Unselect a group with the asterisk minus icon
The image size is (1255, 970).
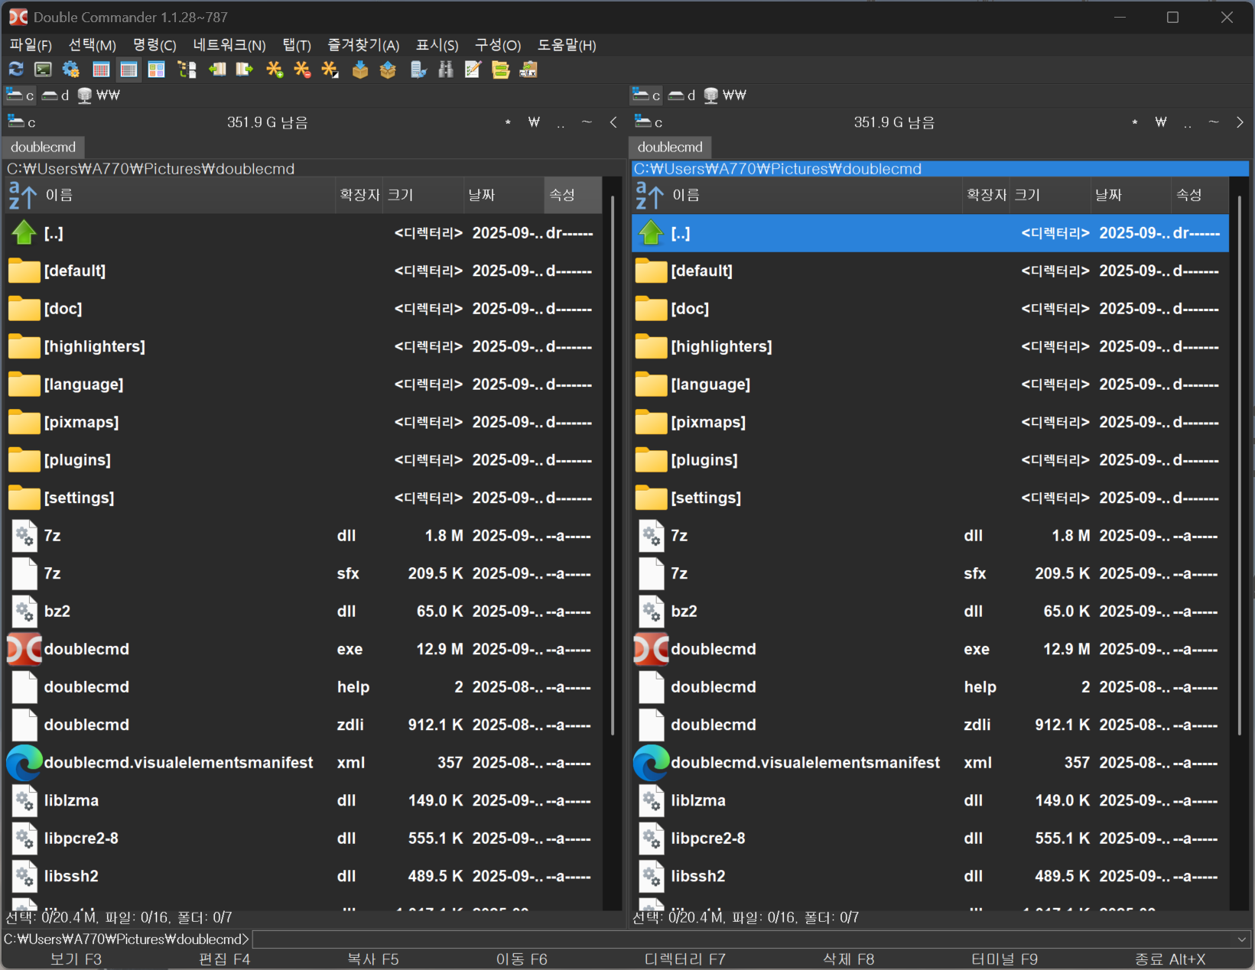pyautogui.click(x=302, y=70)
